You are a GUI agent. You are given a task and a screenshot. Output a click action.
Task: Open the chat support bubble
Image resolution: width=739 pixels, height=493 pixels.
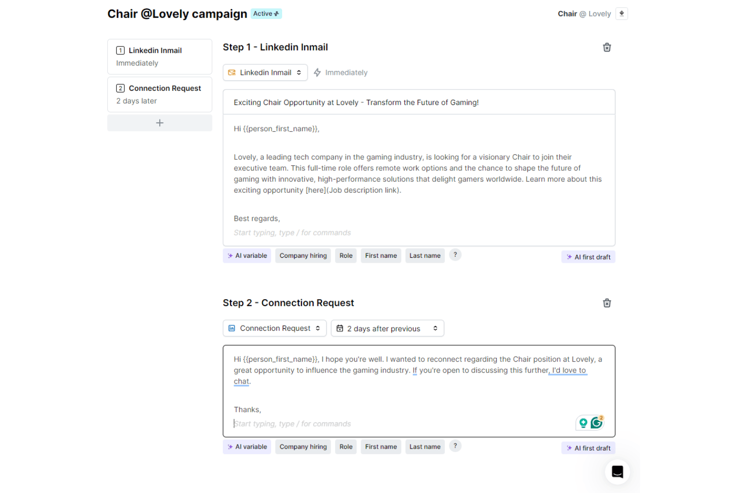[x=617, y=472]
